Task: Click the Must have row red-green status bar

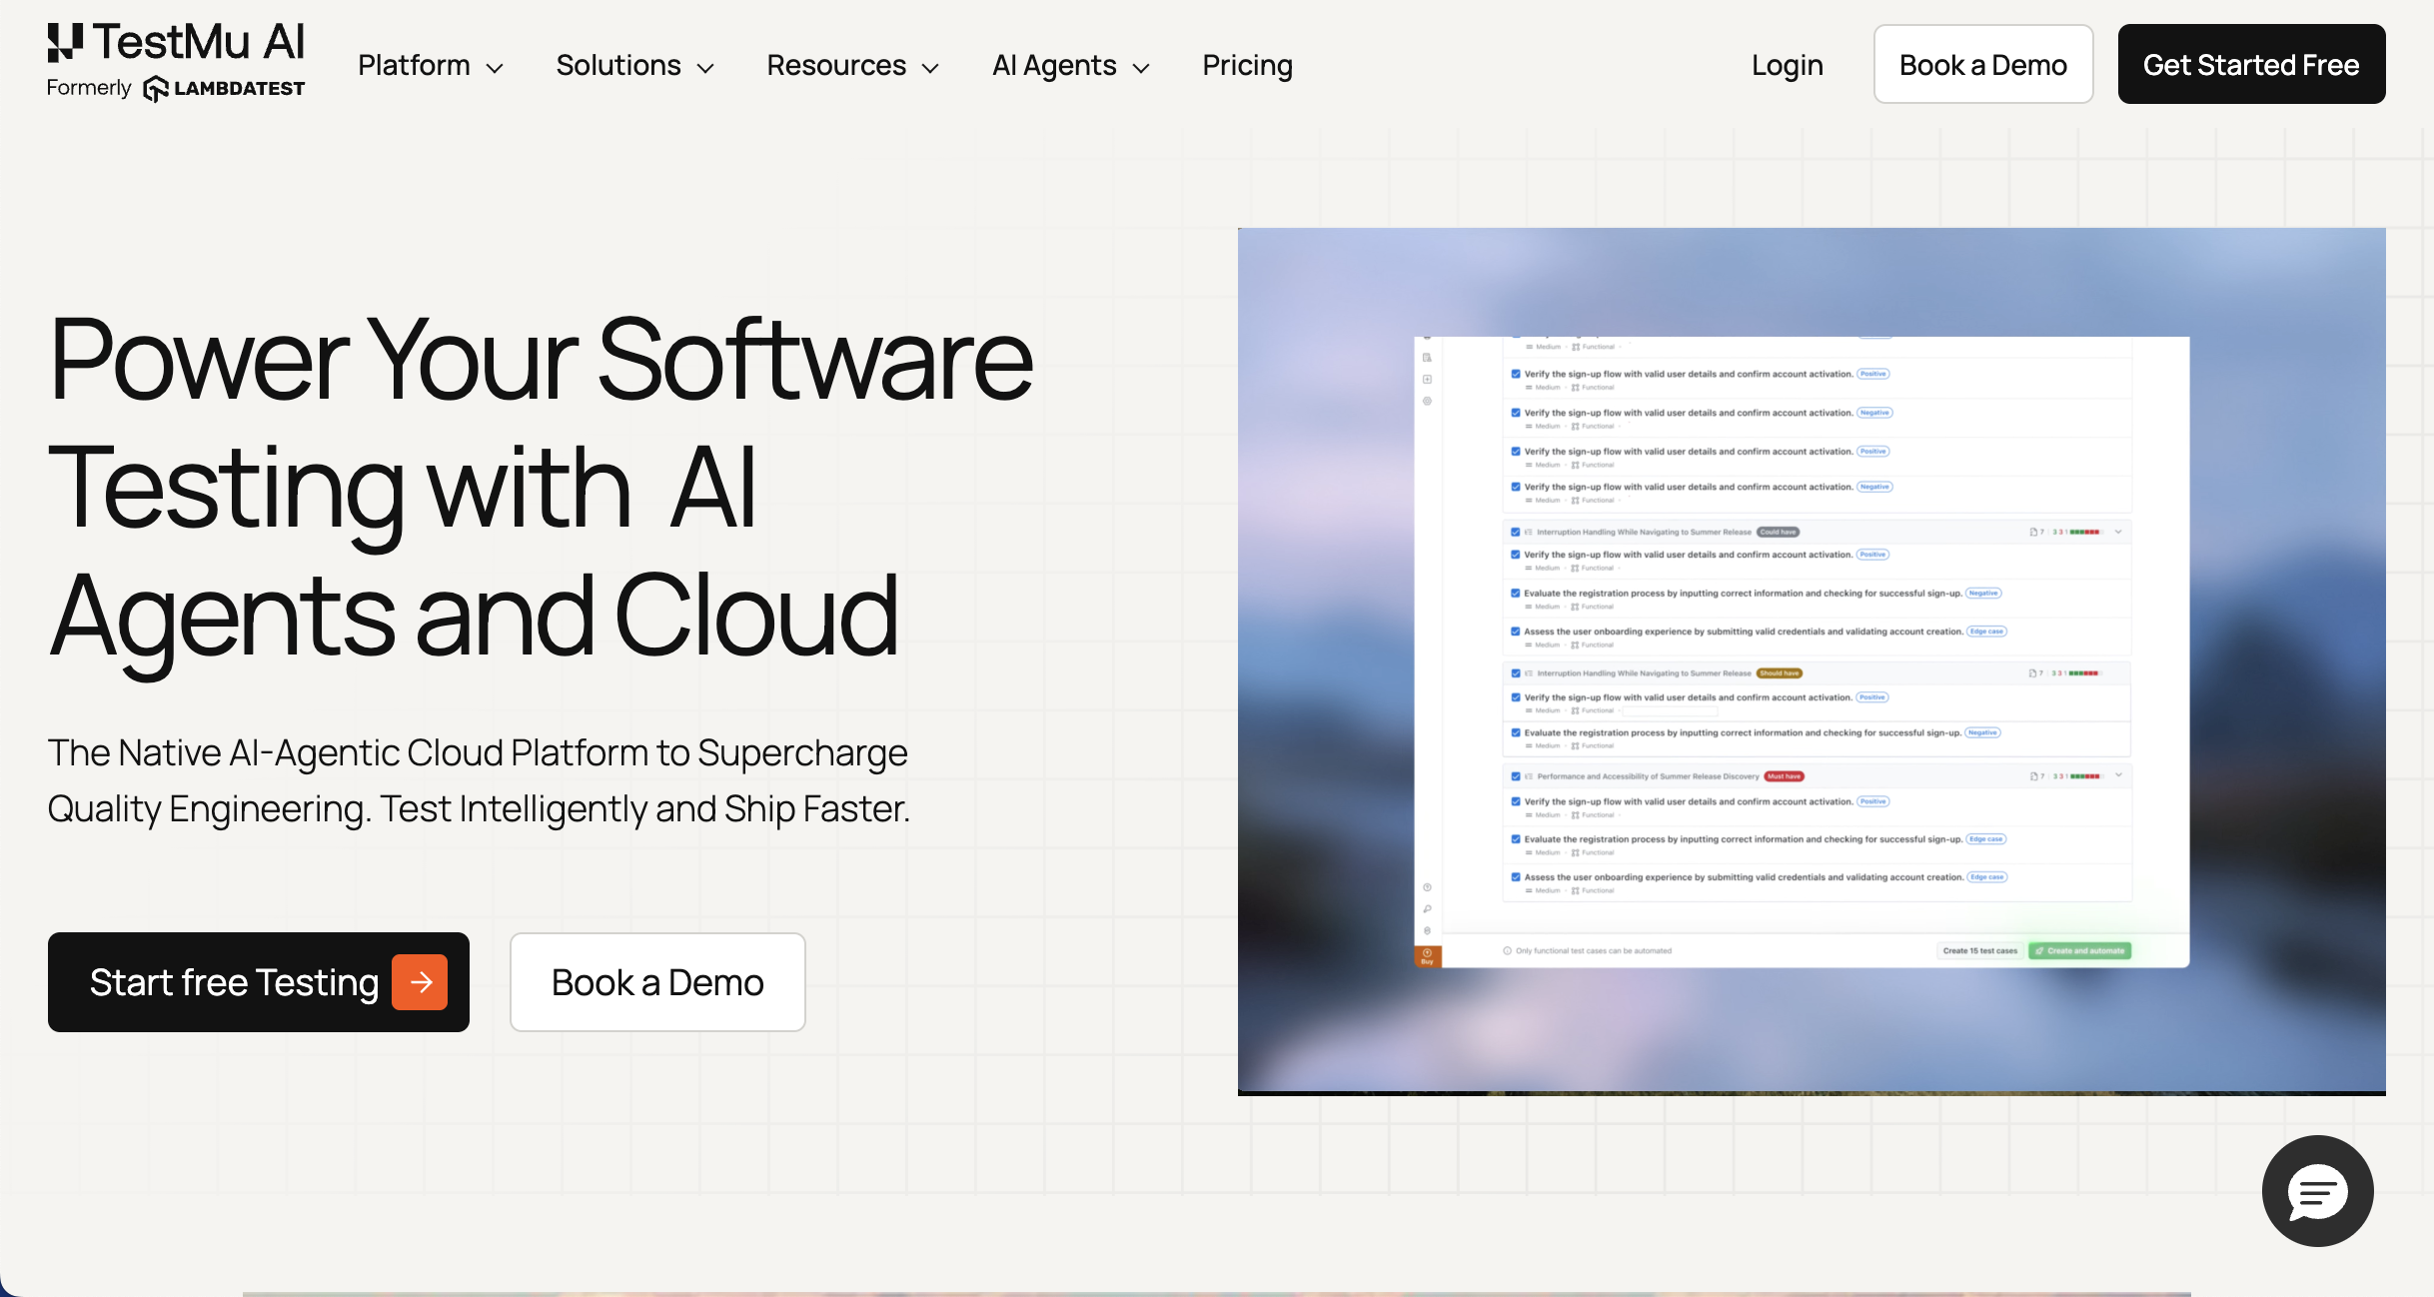Action: tap(2085, 776)
